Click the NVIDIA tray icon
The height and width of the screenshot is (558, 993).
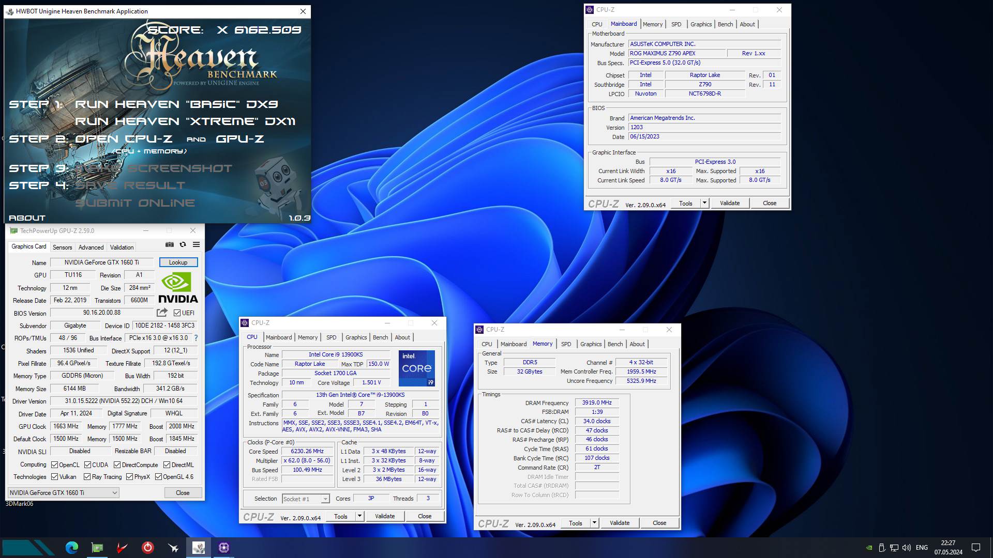click(869, 548)
